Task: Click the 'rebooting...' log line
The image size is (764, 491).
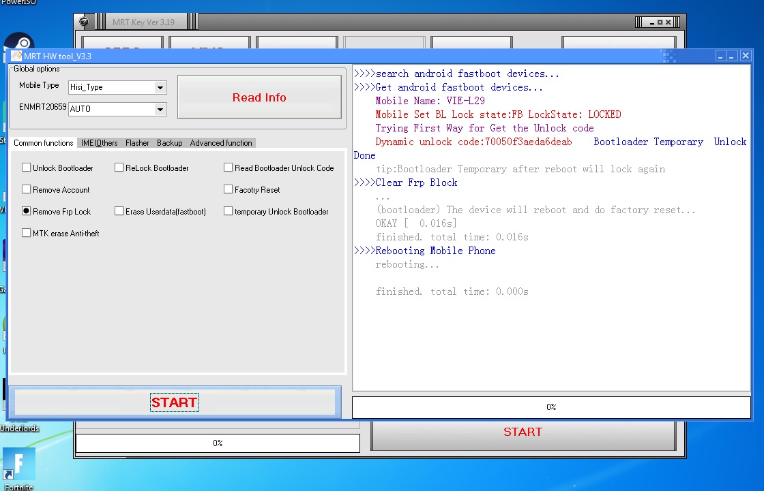Action: [407, 264]
